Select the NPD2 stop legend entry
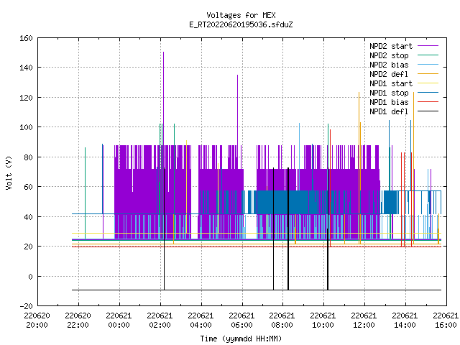Screen dimensions: 460x345 click(x=389, y=55)
